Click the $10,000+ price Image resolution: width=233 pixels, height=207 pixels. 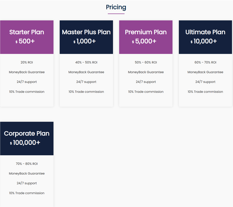204,41
